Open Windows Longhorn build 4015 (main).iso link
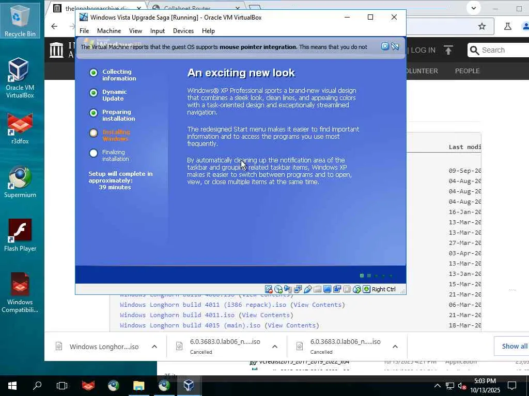 pos(190,325)
